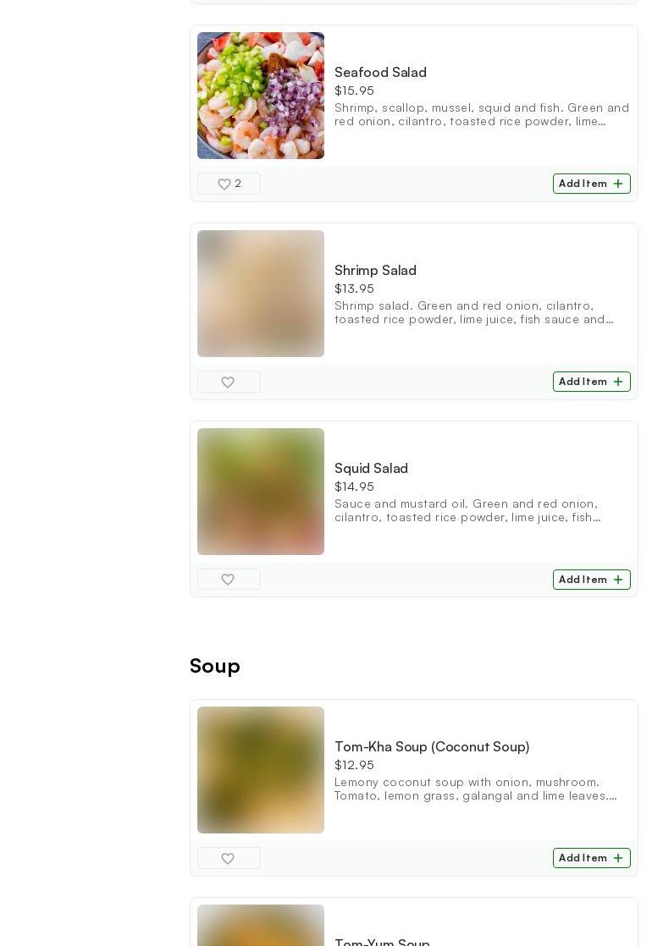Open Tom-Kha Soup (Coconut Soup) title
Image resolution: width=652 pixels, height=946 pixels.
pos(432,747)
